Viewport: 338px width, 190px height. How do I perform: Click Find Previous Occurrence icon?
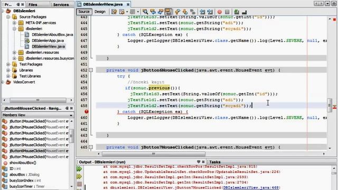tap(153, 12)
